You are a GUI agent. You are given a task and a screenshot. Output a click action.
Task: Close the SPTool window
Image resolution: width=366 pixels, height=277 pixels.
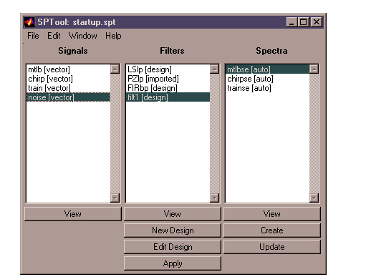pyautogui.click(x=317, y=22)
